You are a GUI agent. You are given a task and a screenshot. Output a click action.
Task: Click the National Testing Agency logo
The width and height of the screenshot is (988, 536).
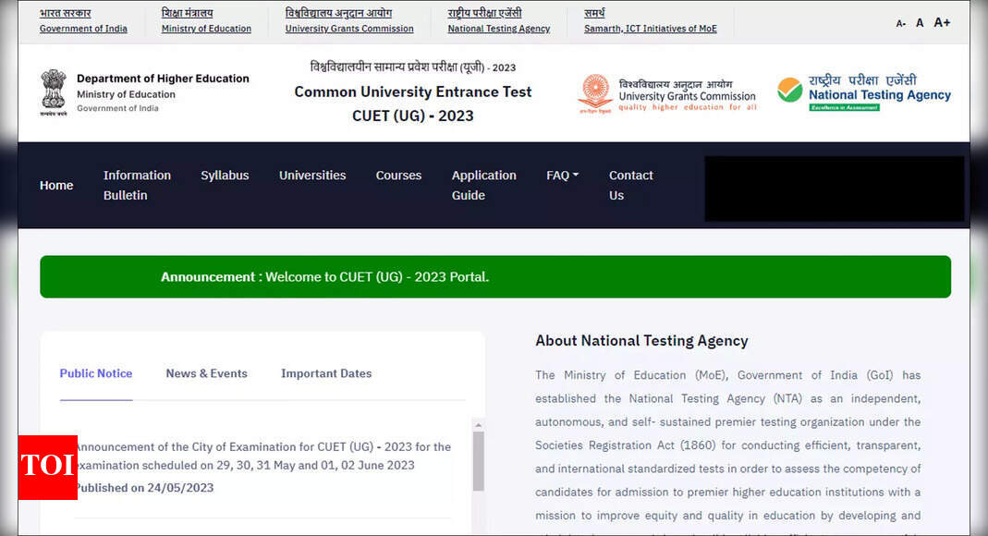point(864,92)
